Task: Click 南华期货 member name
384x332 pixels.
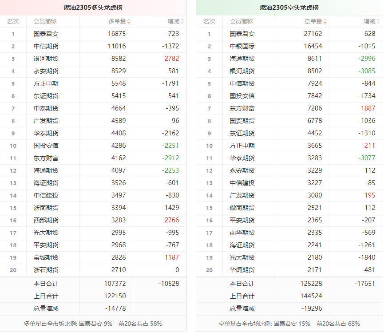Action: (242, 233)
